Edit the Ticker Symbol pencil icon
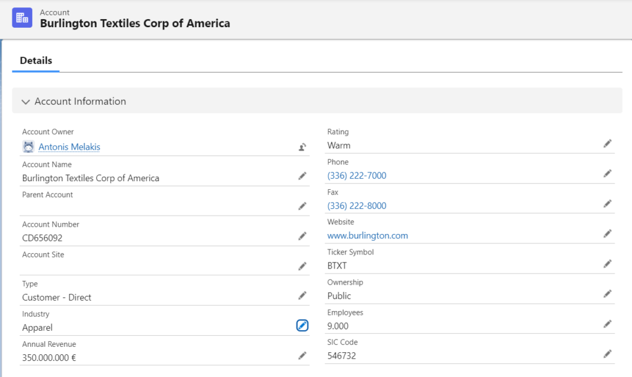 tap(607, 264)
